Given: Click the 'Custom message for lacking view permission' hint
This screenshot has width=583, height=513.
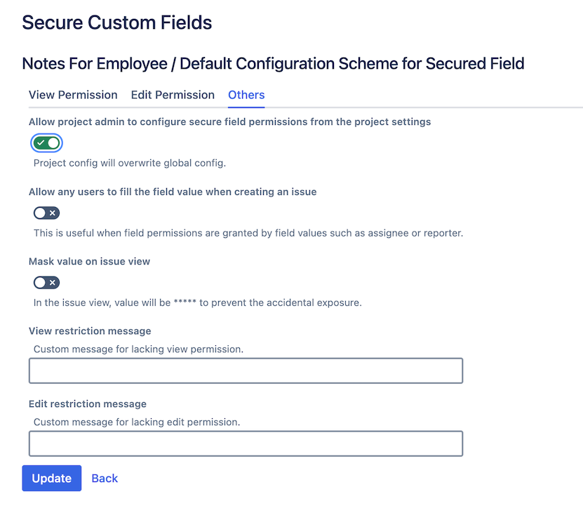Looking at the screenshot, I should pos(138,349).
